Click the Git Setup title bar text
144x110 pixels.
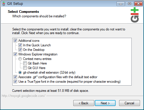[15, 4]
